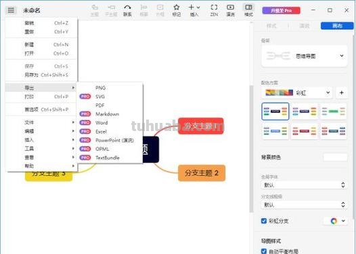
Task: Export as OPML from the submenu
Action: [110, 149]
